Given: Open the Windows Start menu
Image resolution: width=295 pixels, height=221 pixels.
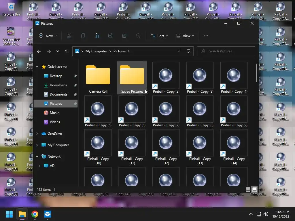Looking at the screenshot, I should pos(9,214).
